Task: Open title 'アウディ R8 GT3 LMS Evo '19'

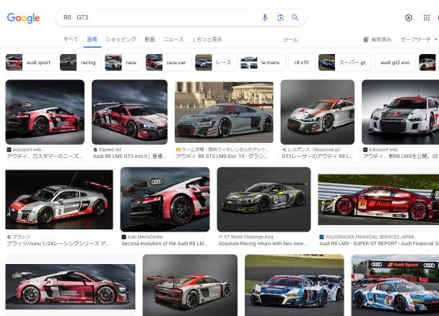Action: point(222,157)
